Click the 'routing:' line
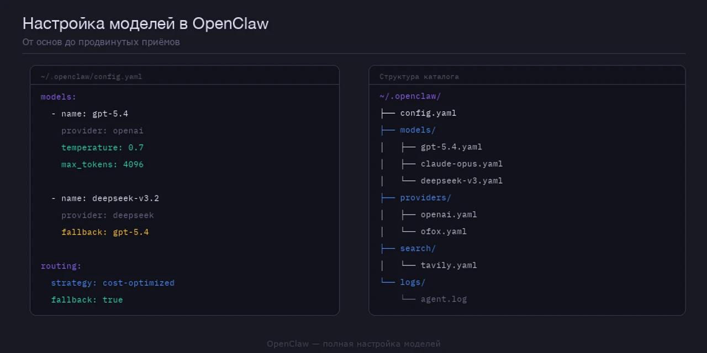This screenshot has width=707, height=353. (61, 266)
